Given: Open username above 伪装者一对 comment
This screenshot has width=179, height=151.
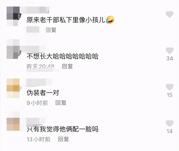Looking at the screenshot, I should coord(39,83).
